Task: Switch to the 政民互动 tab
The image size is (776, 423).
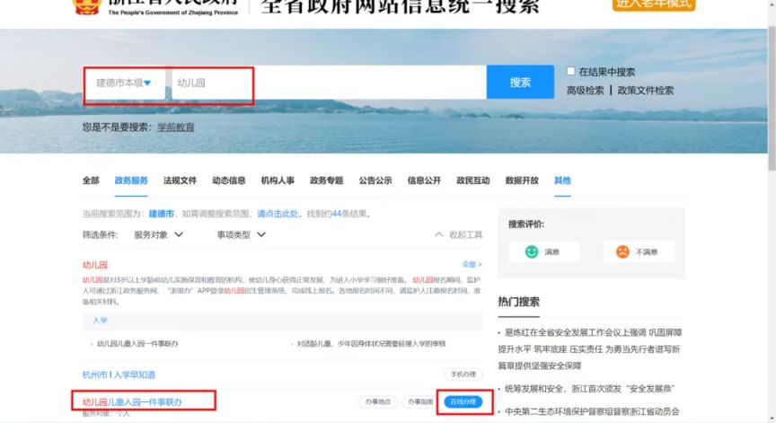Action: pos(473,181)
